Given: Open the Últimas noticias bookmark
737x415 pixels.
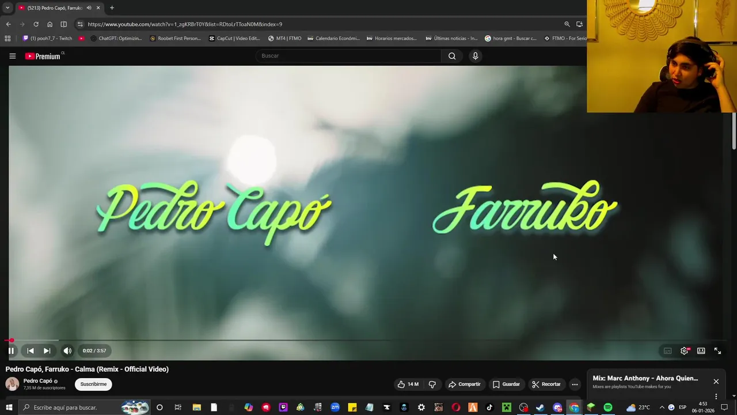Looking at the screenshot, I should pos(451,39).
